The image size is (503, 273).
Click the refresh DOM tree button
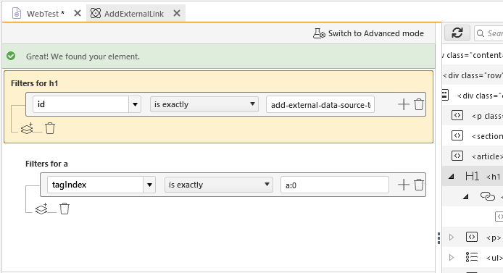tap(457, 33)
